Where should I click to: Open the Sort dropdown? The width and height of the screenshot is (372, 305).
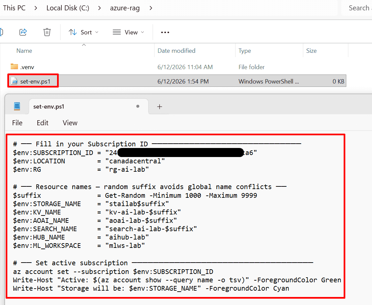[x=83, y=32]
